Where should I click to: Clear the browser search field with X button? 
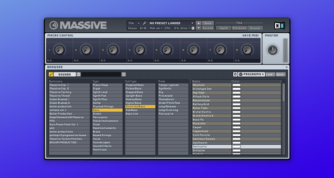124,75
